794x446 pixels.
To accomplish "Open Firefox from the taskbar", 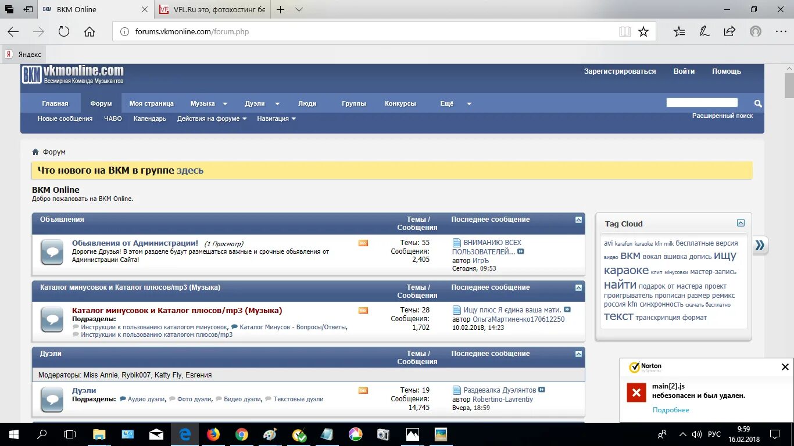I will [x=213, y=434].
